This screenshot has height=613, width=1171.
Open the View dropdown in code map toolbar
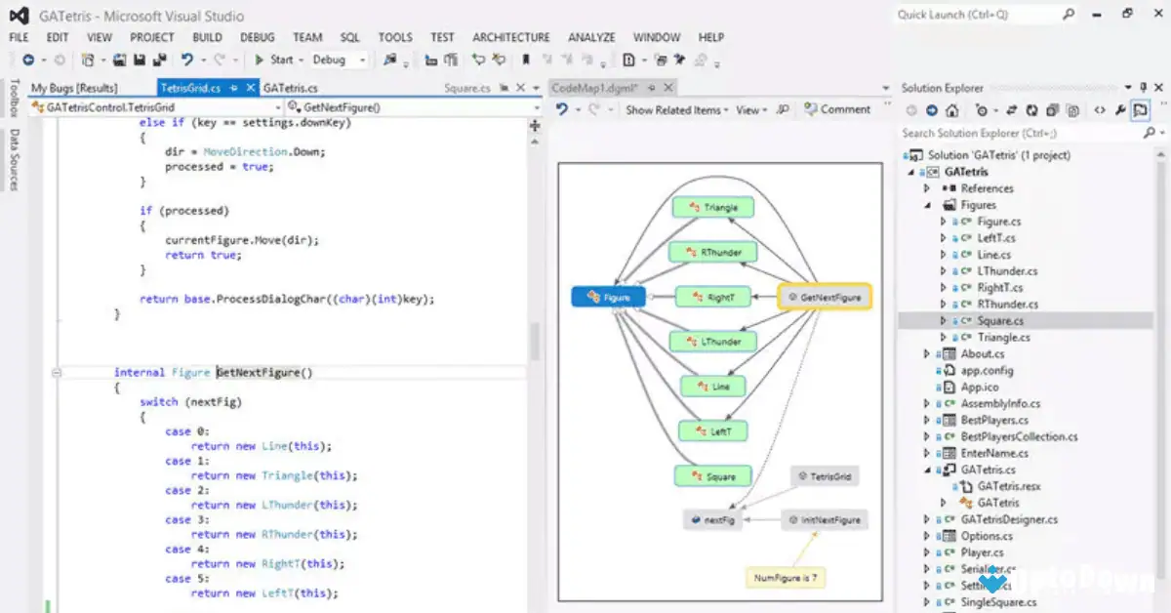pyautogui.click(x=750, y=109)
